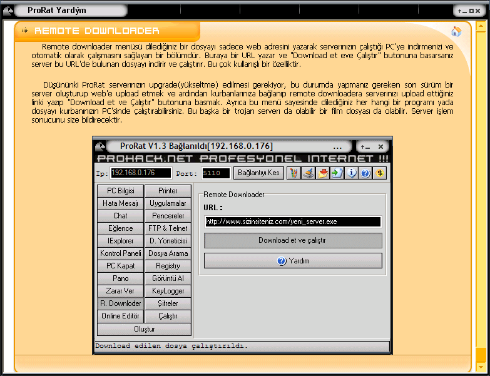Screen dimensions: 490x376
Task: Click the Port number field
Action: pos(216,173)
